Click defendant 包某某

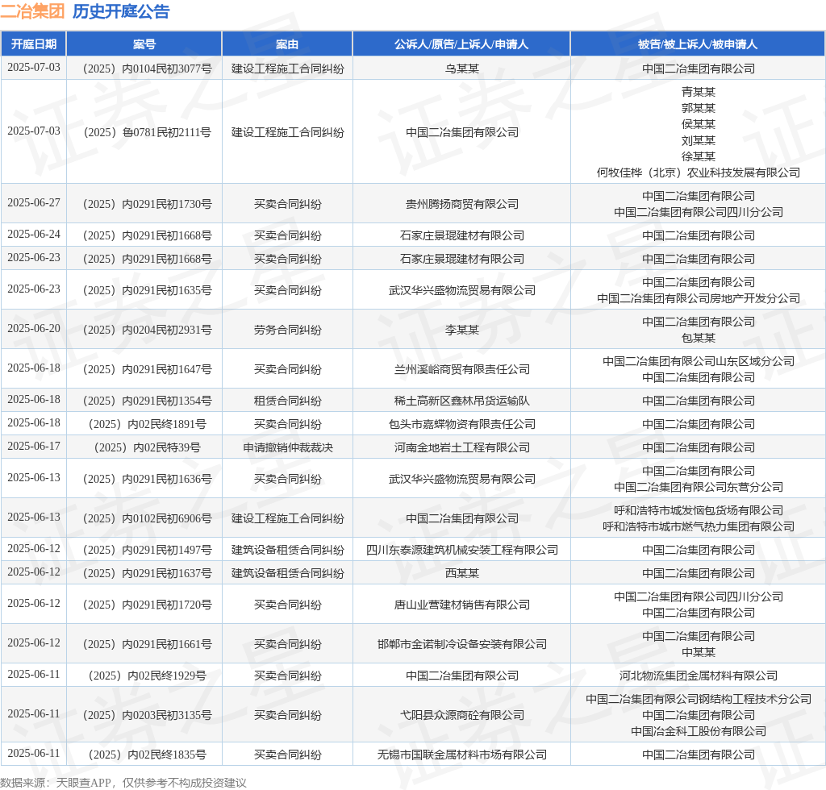pos(699,338)
